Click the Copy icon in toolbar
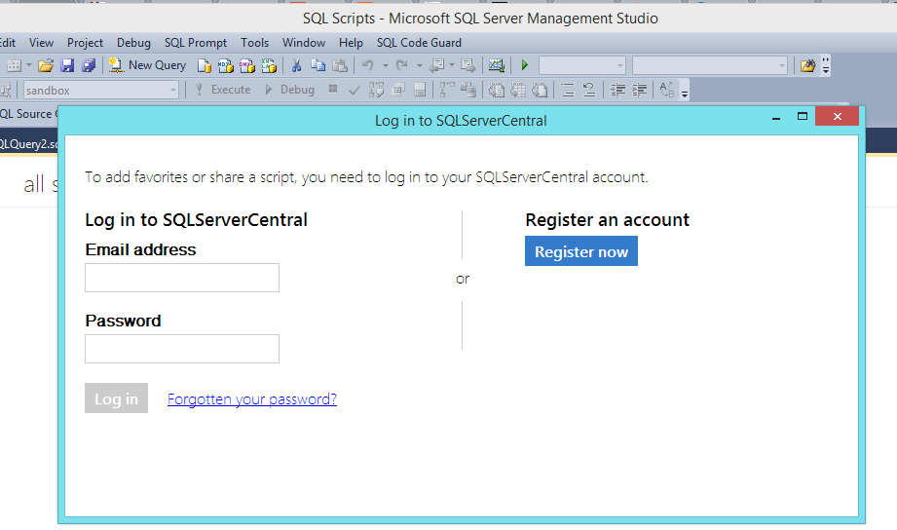 coord(318,65)
